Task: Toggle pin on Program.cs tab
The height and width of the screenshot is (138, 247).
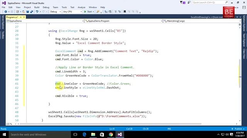Action: [x=21, y=17]
